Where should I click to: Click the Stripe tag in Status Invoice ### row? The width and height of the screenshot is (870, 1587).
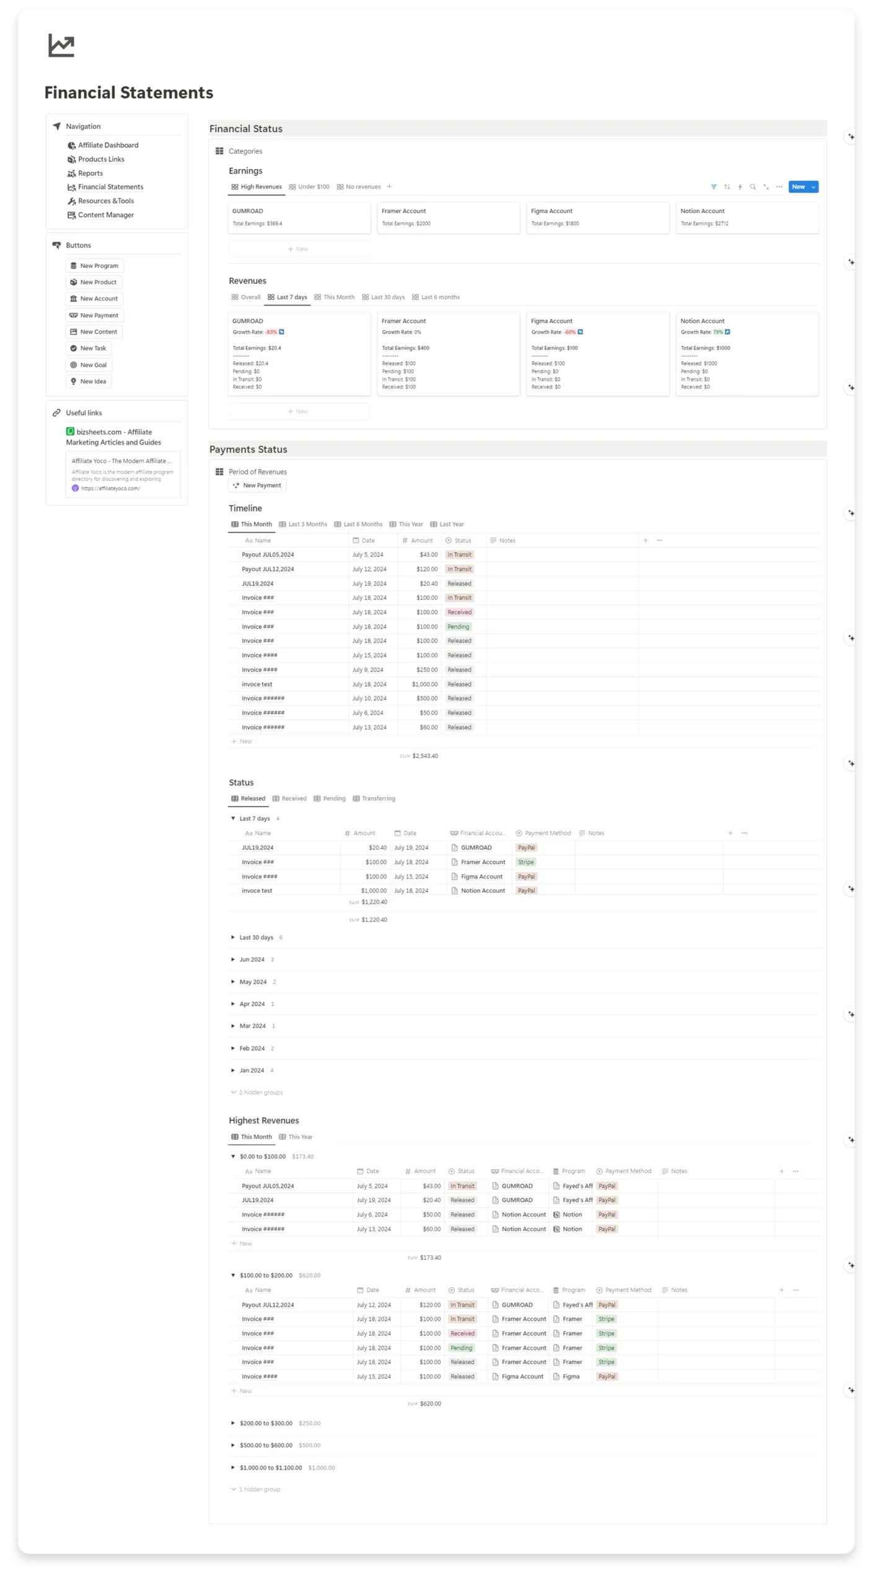pyautogui.click(x=525, y=862)
